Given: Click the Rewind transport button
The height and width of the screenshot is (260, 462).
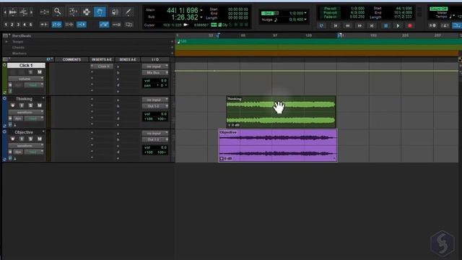Looking at the screenshot, I should coord(348,26).
